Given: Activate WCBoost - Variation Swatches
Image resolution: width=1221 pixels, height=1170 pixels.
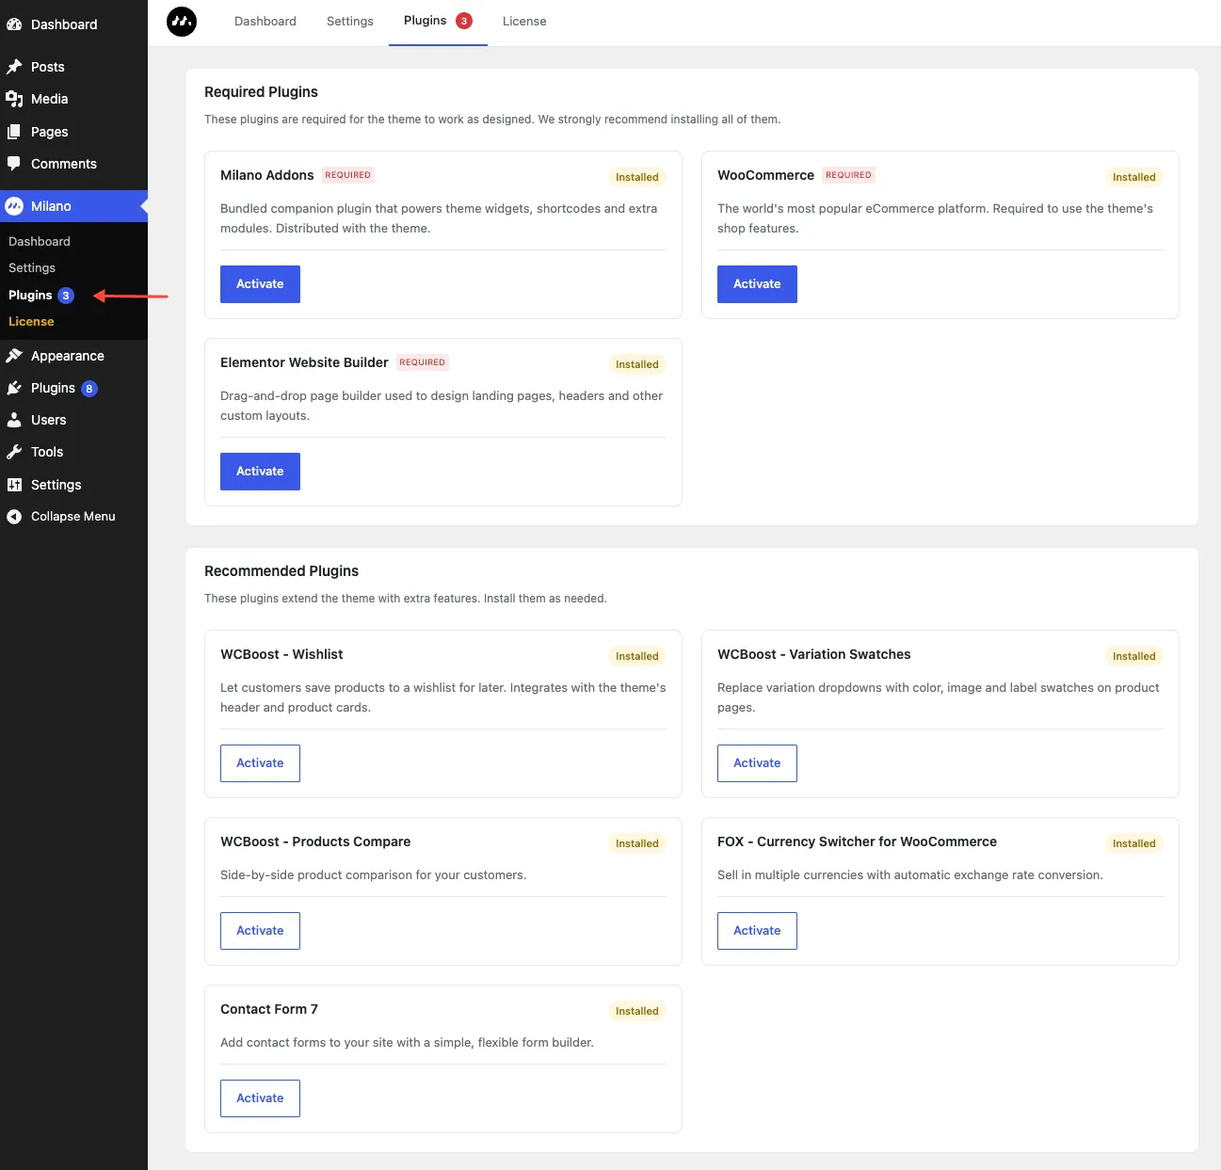Looking at the screenshot, I should [757, 763].
